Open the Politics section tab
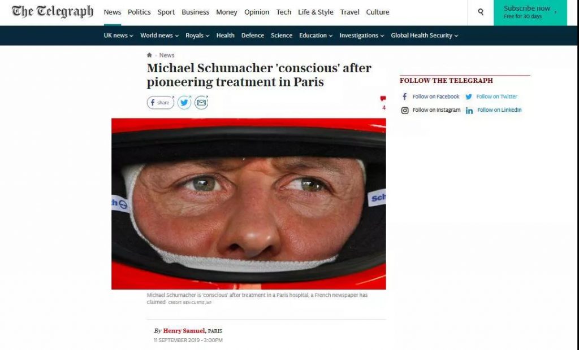 coord(139,12)
